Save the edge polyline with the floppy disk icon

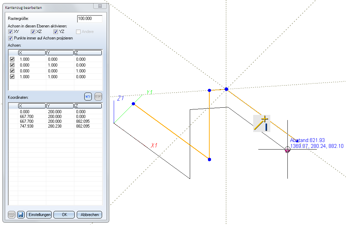click(x=21, y=215)
